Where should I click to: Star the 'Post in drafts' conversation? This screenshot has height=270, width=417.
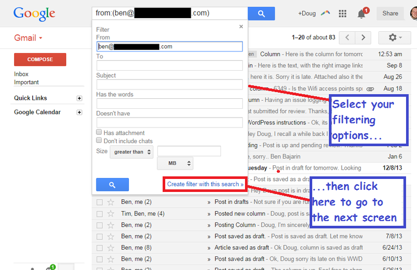[111, 202]
